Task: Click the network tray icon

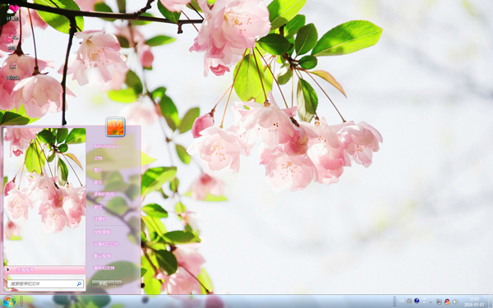Action: coord(439,301)
